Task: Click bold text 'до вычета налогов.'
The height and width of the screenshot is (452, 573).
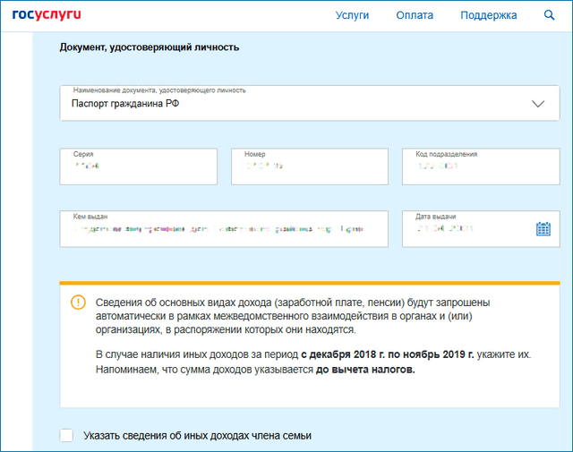Action: coord(365,370)
